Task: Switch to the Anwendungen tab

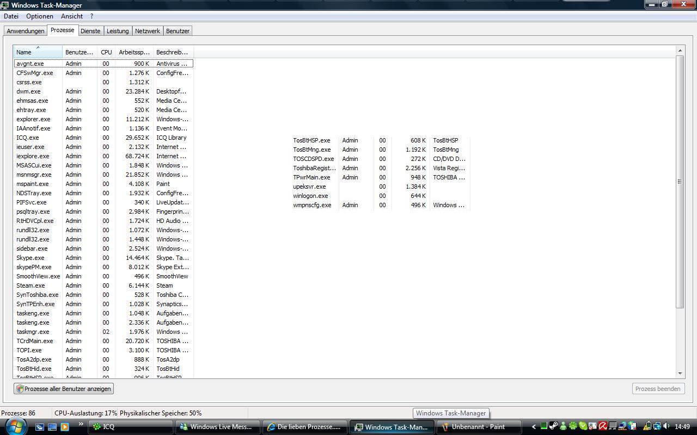Action: (26, 31)
